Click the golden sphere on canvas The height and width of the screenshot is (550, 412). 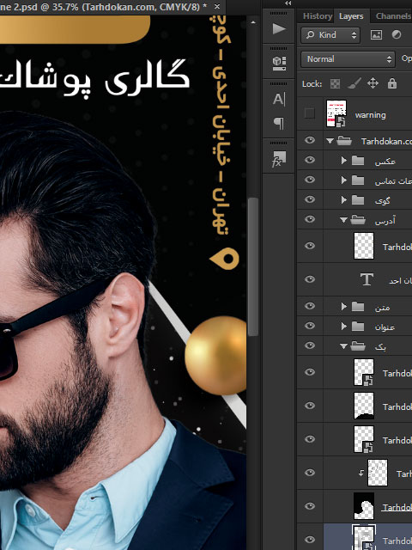[215, 355]
